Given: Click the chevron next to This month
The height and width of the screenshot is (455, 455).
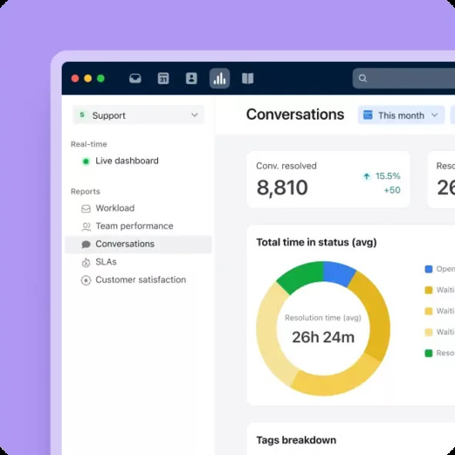Looking at the screenshot, I should [x=435, y=115].
